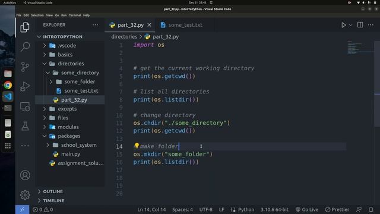Open the Run and Debug view
380x214 pixels.
[x=25, y=86]
